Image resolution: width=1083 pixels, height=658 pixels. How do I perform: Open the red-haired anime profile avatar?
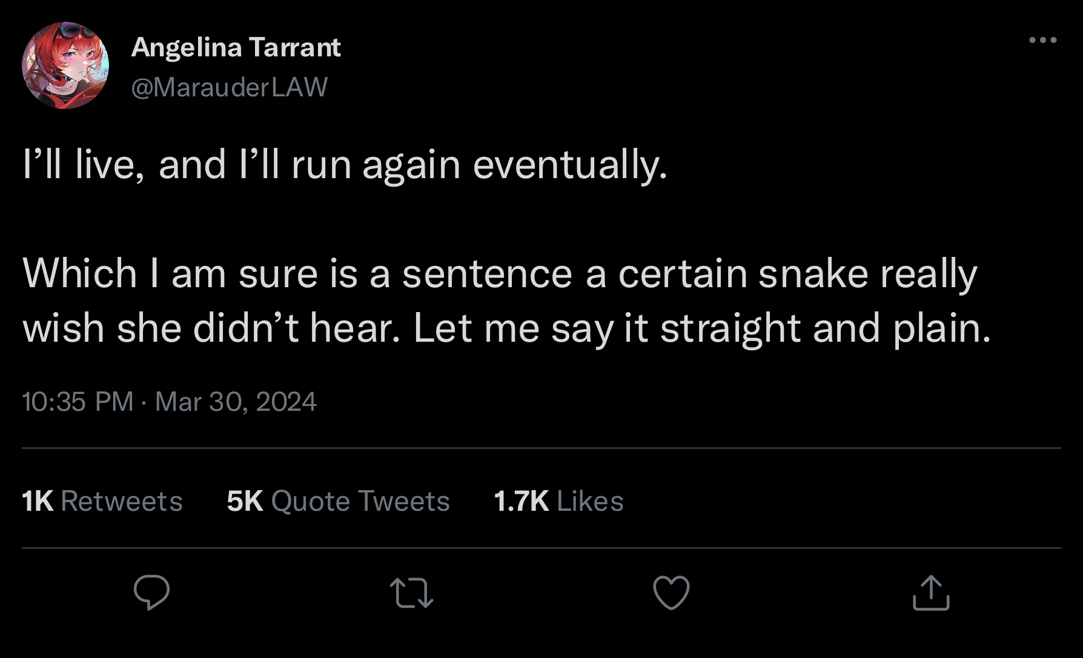click(65, 65)
